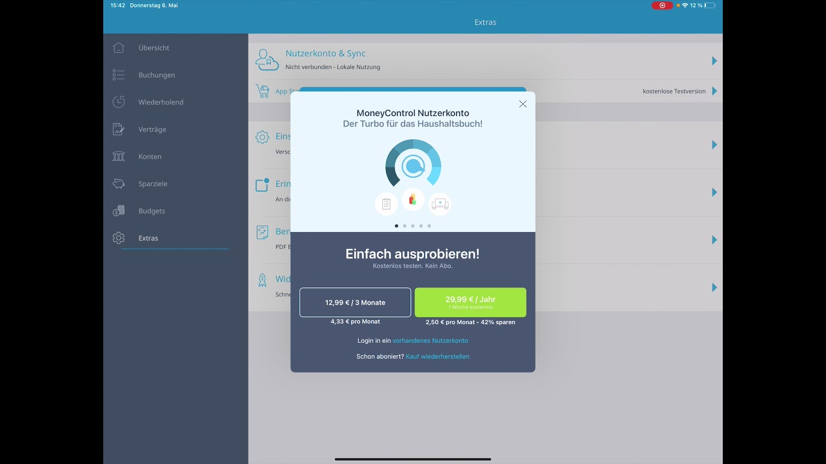Click the red screen recording indicator
This screenshot has width=826, height=464.
(x=662, y=5)
